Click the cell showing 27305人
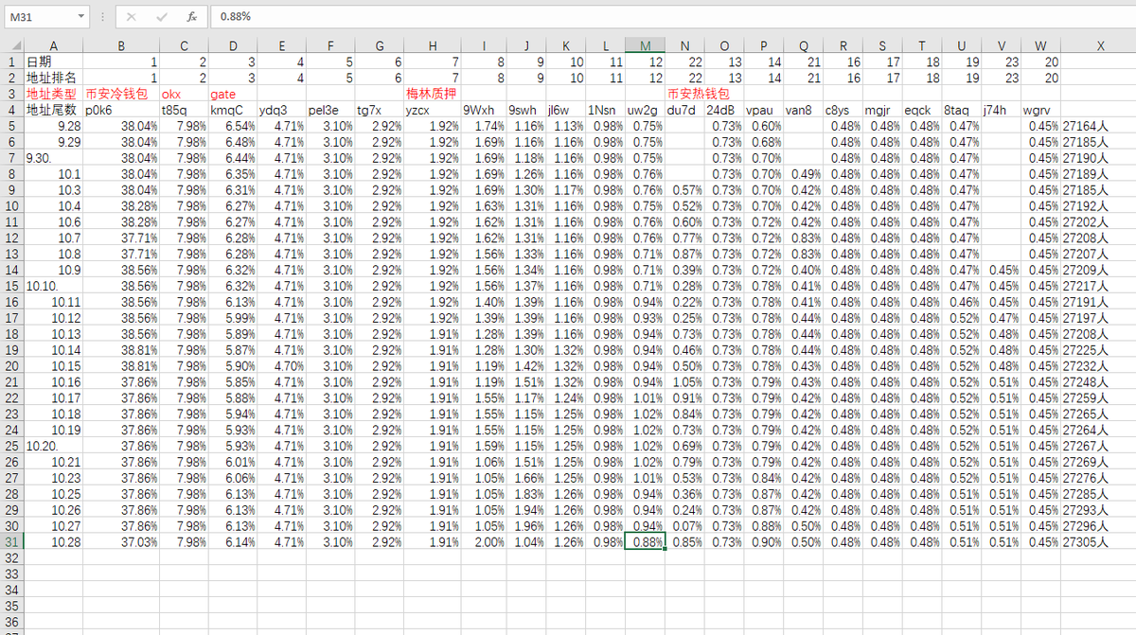Viewport: 1136px width, 635px height. (1100, 542)
